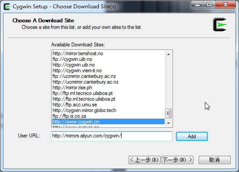
Task: Select ftp://cygwin.uib.no site
Action: click(108, 59)
